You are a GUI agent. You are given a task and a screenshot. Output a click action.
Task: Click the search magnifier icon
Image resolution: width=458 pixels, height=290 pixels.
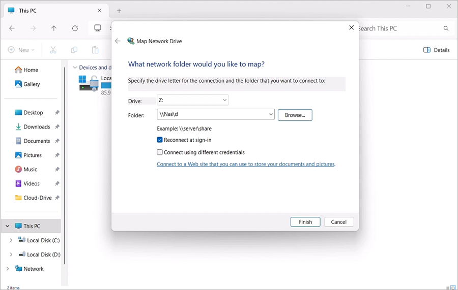pyautogui.click(x=446, y=28)
